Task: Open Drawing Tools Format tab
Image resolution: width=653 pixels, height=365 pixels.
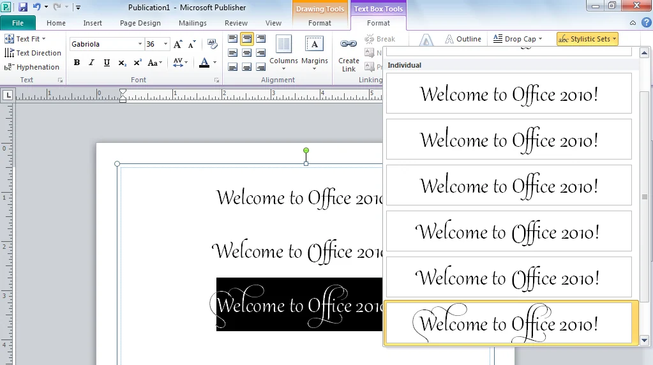Action: tap(319, 23)
